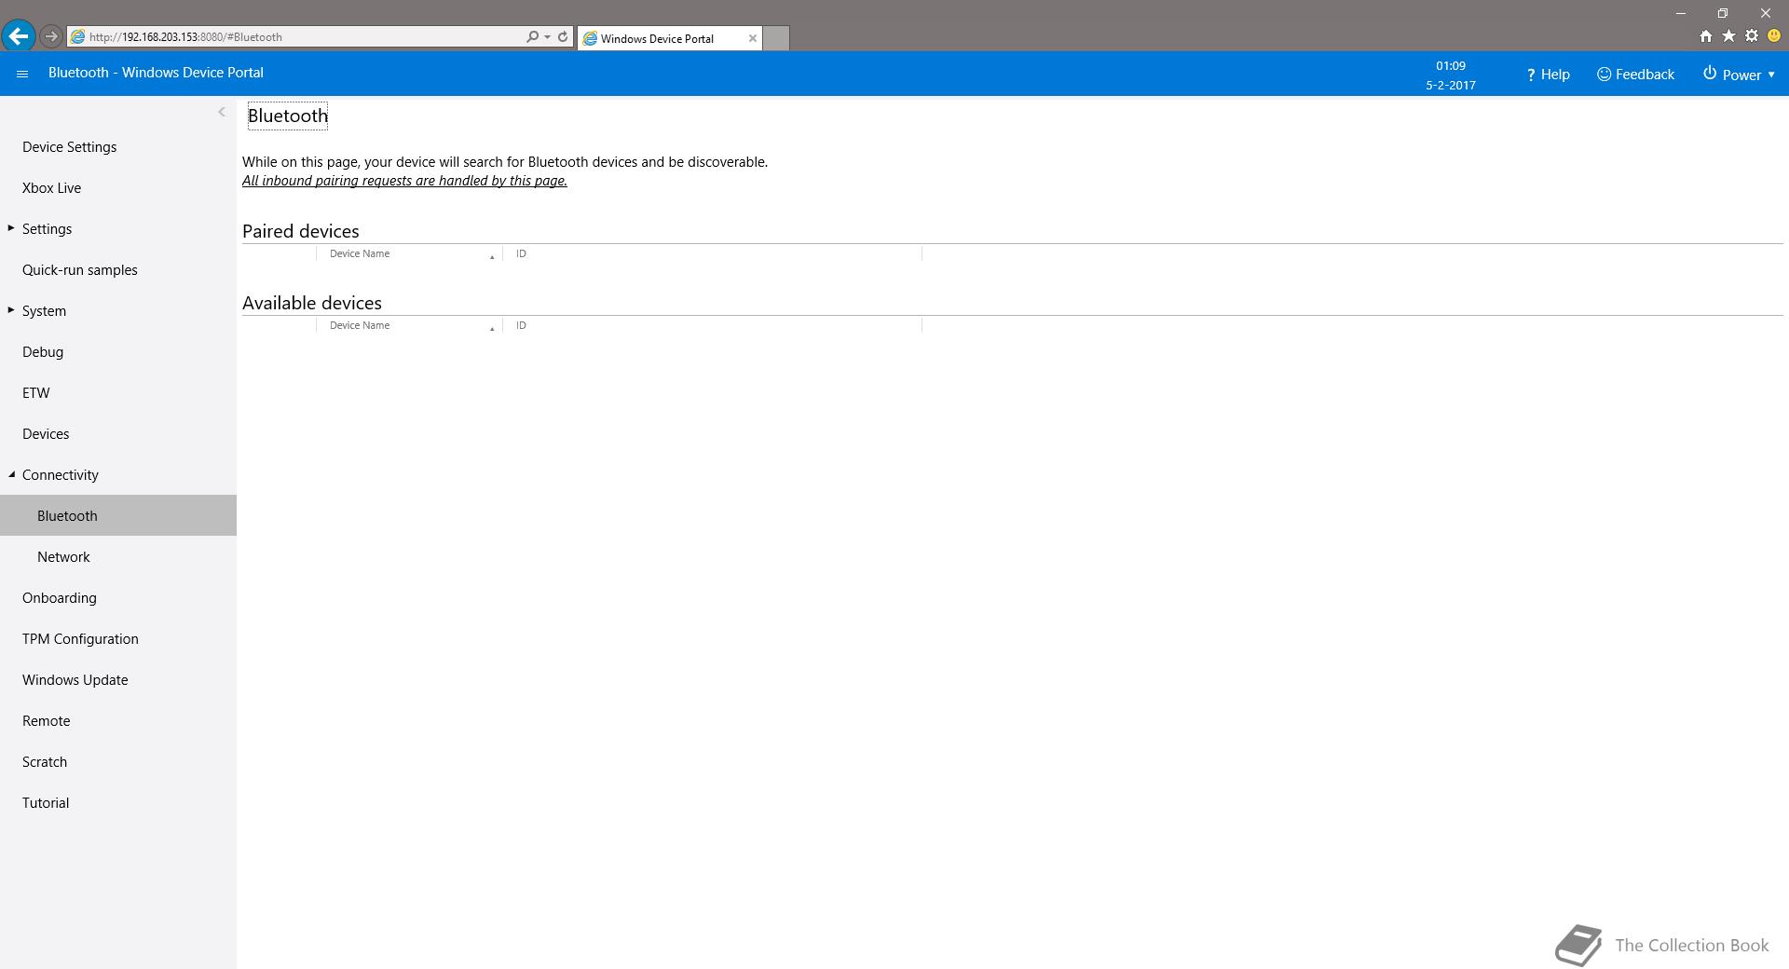Open the hamburger navigation menu icon

tap(22, 74)
